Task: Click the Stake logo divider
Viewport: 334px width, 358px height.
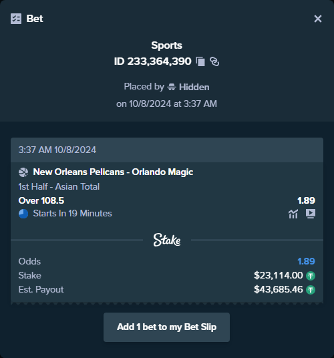Action: [x=167, y=240]
